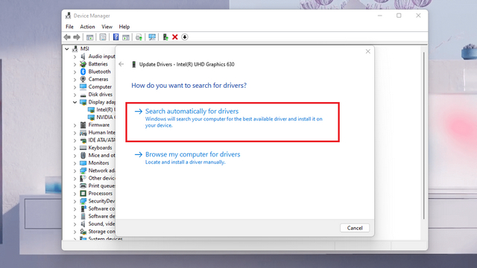Click the Cancel button

tap(355, 228)
